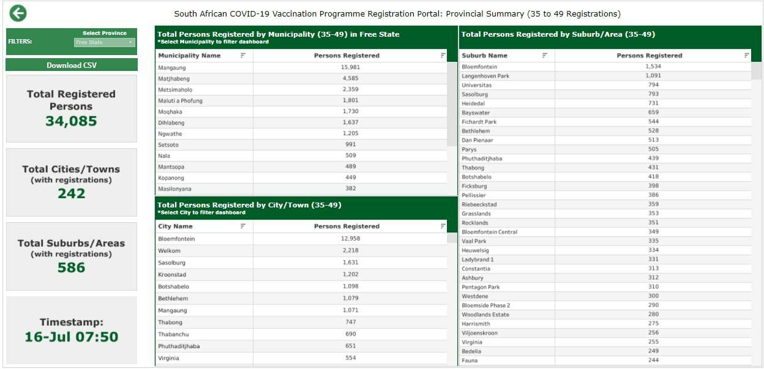Sort by Suburb Name column icon
764x369 pixels.
[x=545, y=56]
